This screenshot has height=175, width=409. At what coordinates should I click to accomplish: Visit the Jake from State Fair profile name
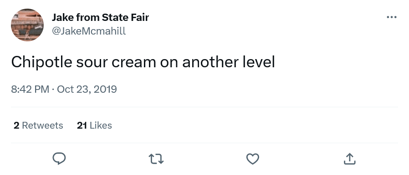(100, 17)
